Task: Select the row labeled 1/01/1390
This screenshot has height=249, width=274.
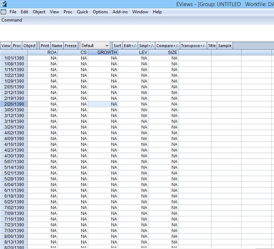Action: coord(14,58)
